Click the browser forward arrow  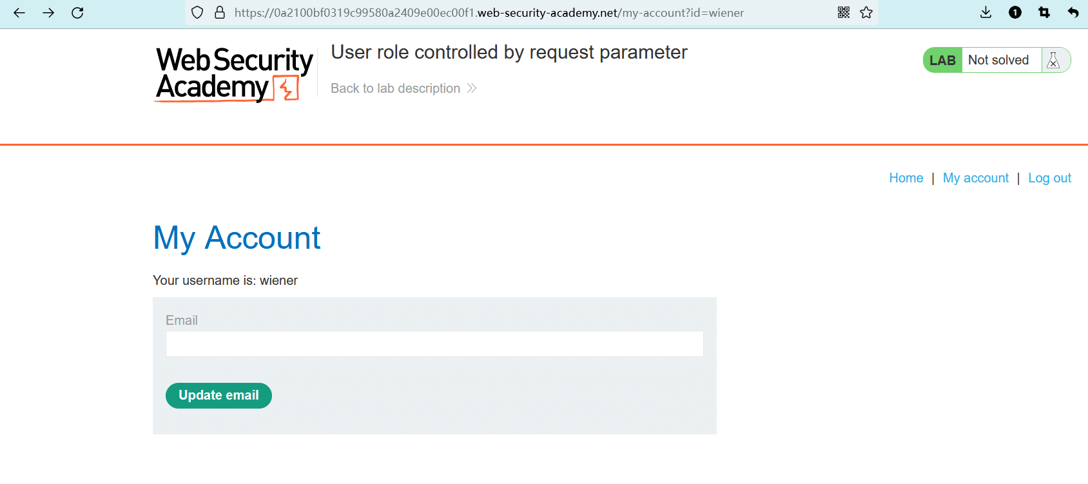pos(48,13)
